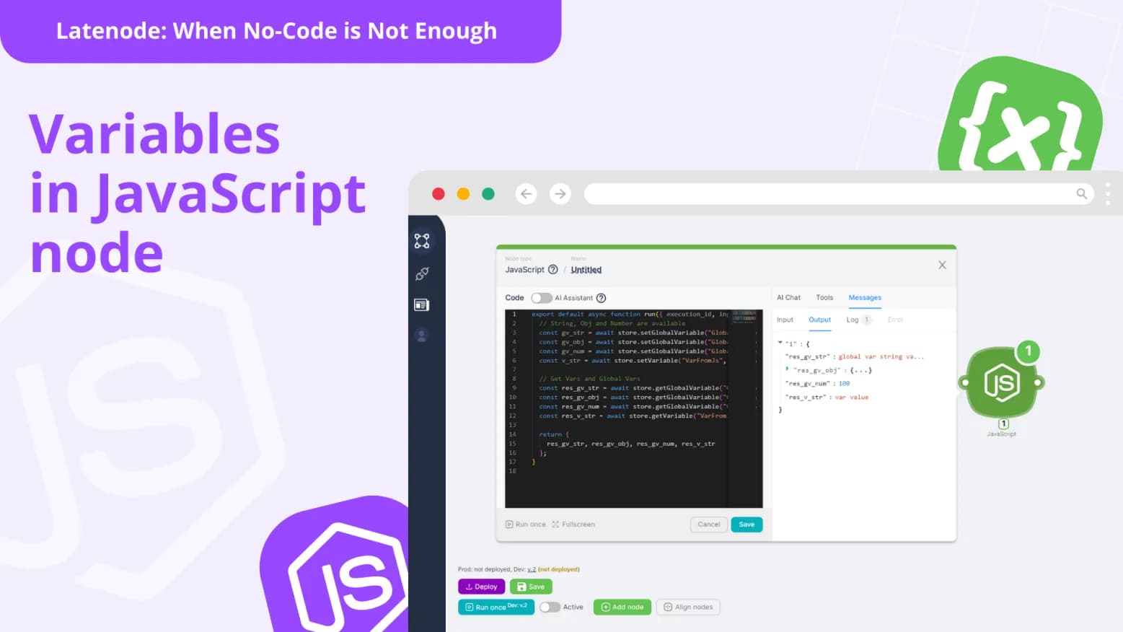The height and width of the screenshot is (632, 1123).
Task: Click the search magnifier in address bar
Action: (1081, 193)
